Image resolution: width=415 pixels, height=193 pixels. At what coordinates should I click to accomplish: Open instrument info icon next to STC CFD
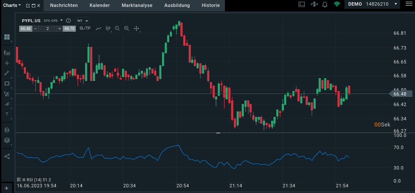point(68,20)
